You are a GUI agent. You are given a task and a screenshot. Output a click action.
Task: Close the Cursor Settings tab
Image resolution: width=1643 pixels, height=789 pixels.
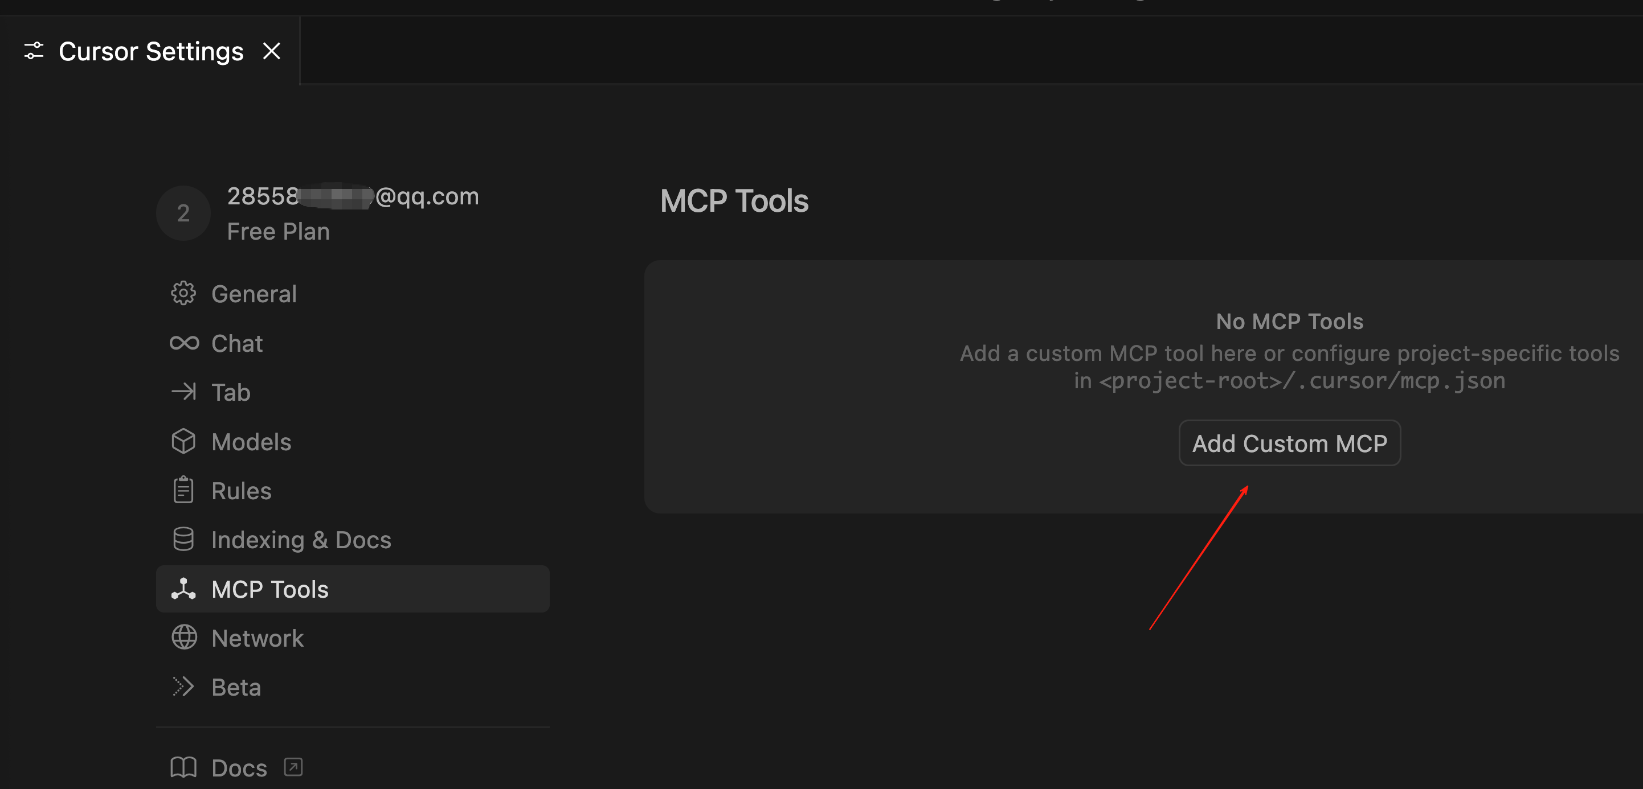point(272,51)
